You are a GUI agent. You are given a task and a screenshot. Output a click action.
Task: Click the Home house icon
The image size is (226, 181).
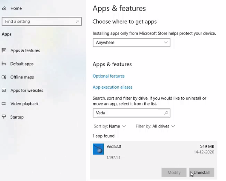click(4, 8)
